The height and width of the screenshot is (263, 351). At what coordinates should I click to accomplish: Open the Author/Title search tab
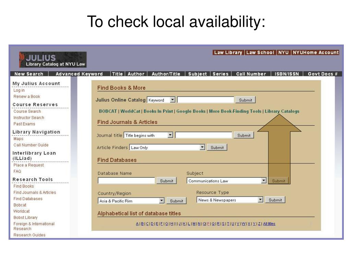pyautogui.click(x=166, y=74)
